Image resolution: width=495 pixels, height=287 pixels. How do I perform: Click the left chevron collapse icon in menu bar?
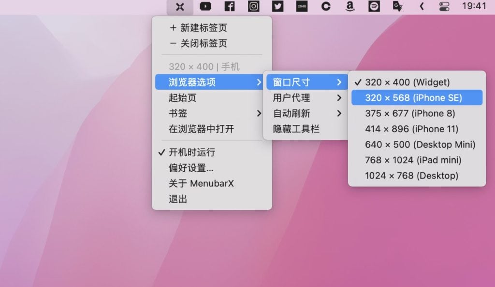(x=422, y=6)
